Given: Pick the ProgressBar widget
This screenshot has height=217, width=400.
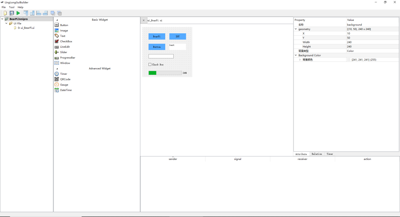Looking at the screenshot, I should pyautogui.click(x=67, y=58).
